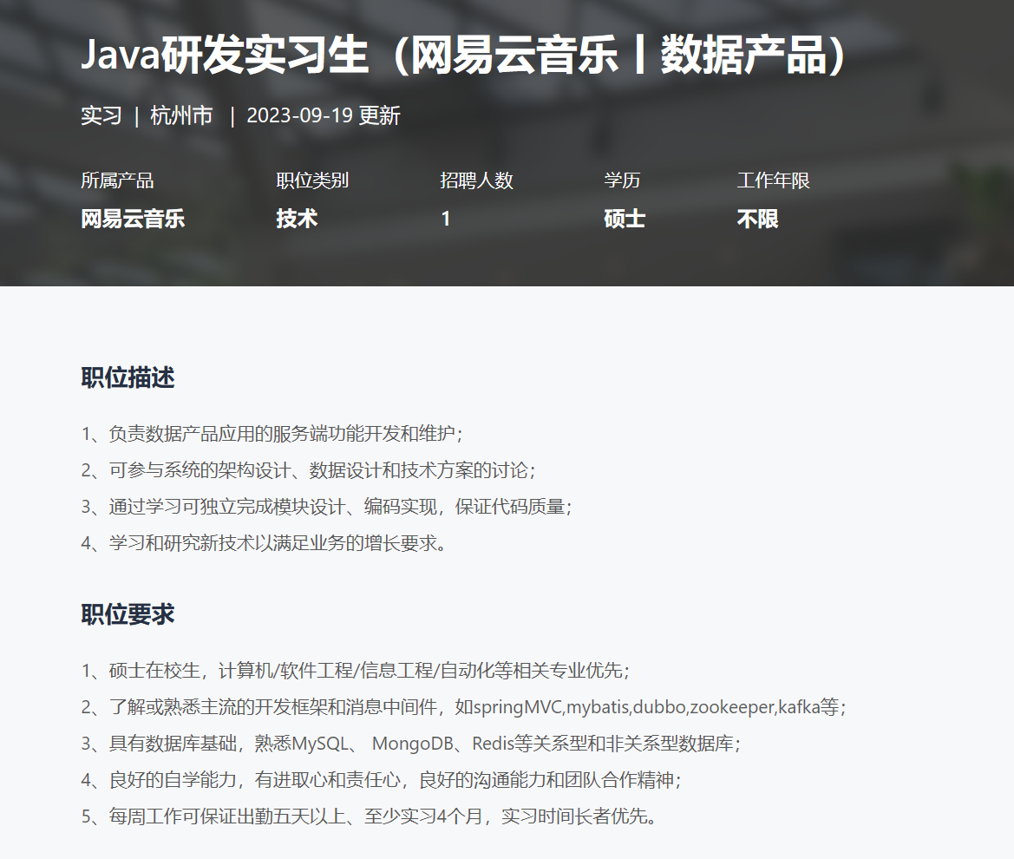This screenshot has width=1014, height=859.
Task: Click the requirement line mentioning springMVC,mybatis,dubbo
Action: [464, 707]
